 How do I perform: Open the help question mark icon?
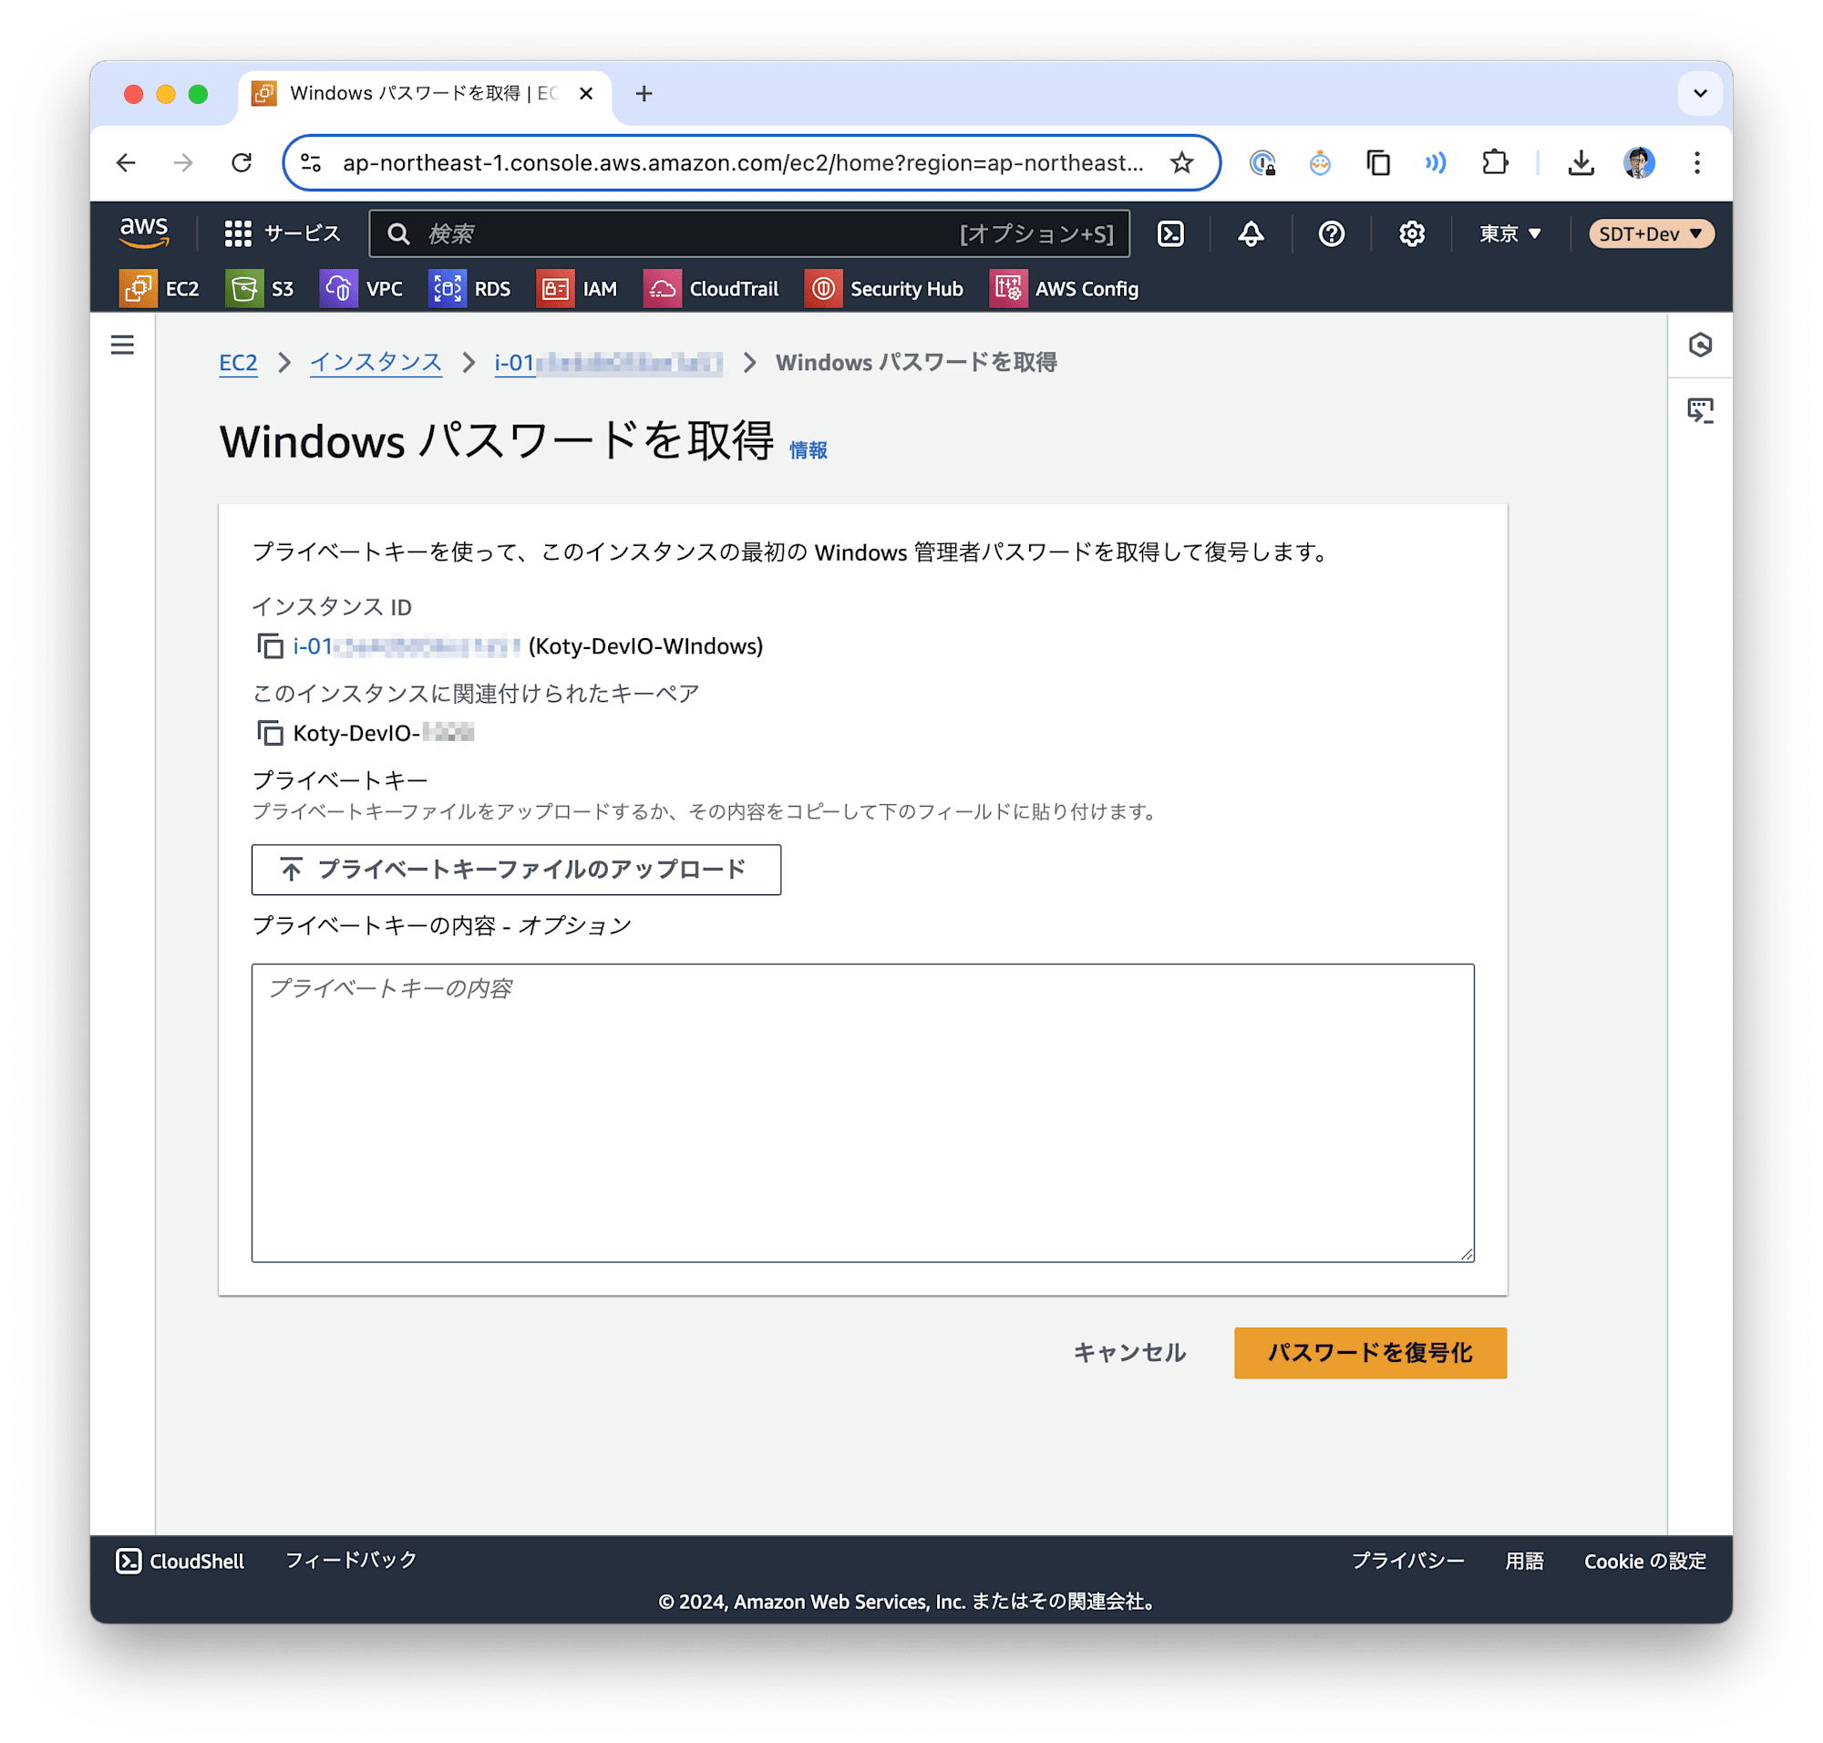(x=1331, y=233)
